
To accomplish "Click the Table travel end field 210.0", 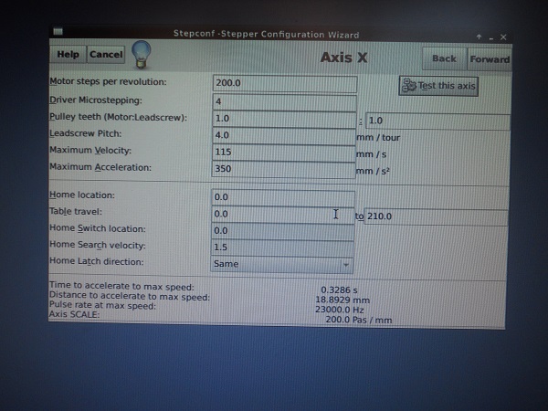I will 436,216.
